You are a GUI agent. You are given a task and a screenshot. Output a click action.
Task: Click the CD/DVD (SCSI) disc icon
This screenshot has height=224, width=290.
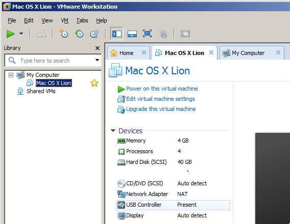(x=122, y=184)
